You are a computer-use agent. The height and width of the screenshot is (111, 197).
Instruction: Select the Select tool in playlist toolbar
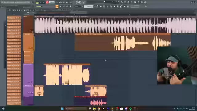[x=26, y=10]
